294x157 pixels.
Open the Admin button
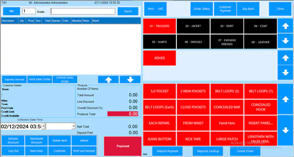click(84, 141)
